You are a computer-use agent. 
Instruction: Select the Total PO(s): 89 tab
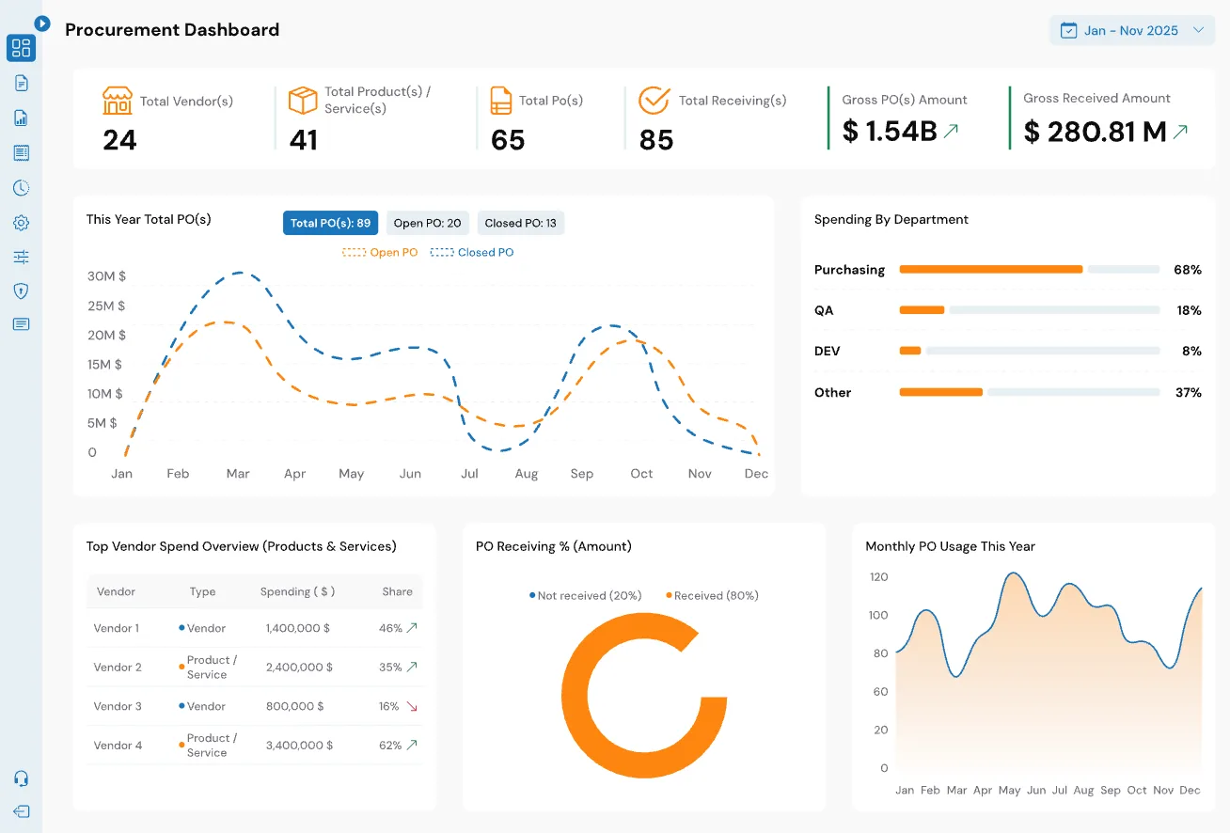coord(331,223)
